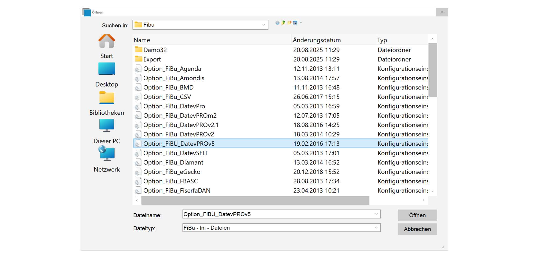Open view options dropdown arrow
537x257 pixels.
pos(301,23)
